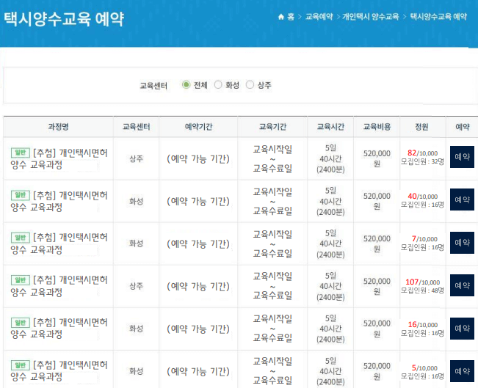
Task: Select the 상주 education center radio
Action: coord(250,84)
